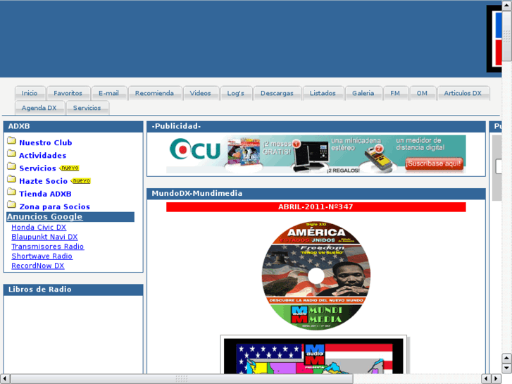This screenshot has height=384, width=512.
Task: Open the FM tab
Action: pos(395,93)
